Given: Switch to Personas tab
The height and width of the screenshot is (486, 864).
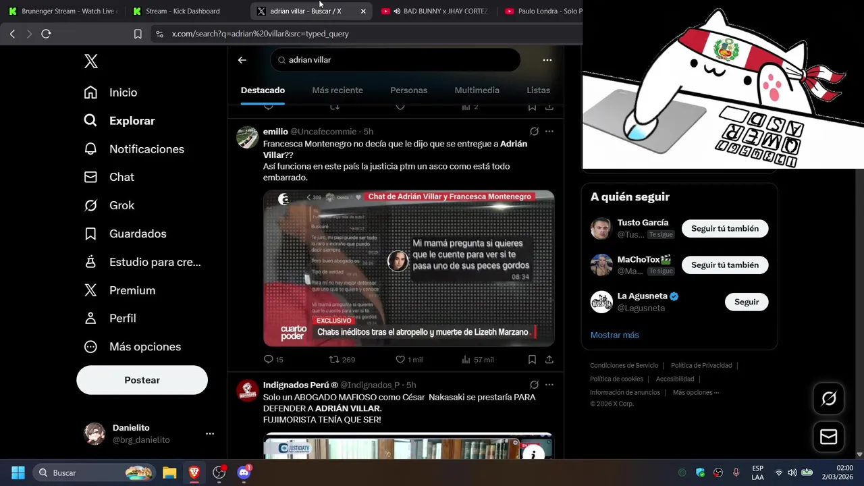Looking at the screenshot, I should tap(408, 90).
